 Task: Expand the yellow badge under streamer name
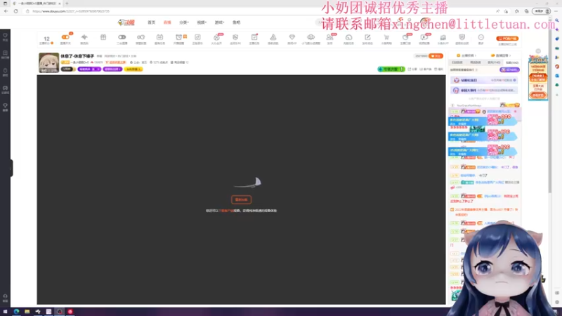click(x=133, y=69)
